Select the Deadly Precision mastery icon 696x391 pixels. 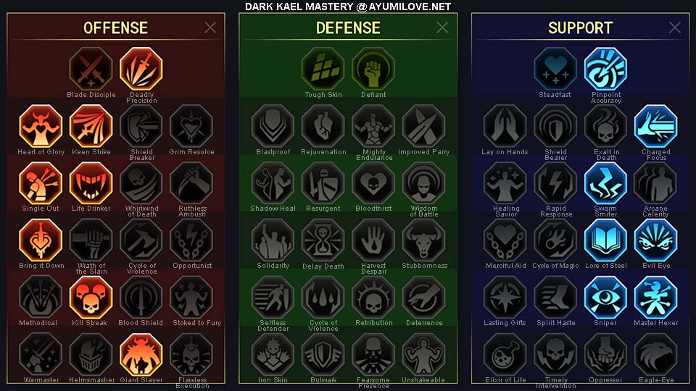(x=141, y=70)
